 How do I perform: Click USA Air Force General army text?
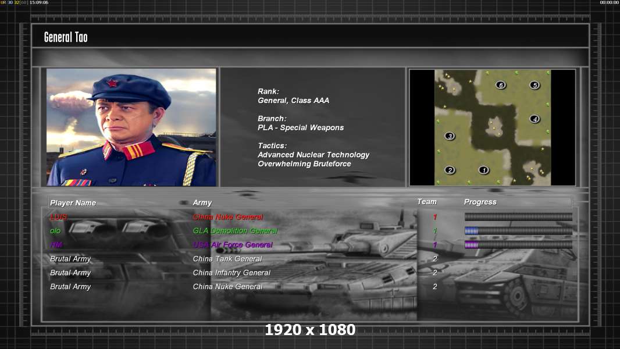click(233, 245)
